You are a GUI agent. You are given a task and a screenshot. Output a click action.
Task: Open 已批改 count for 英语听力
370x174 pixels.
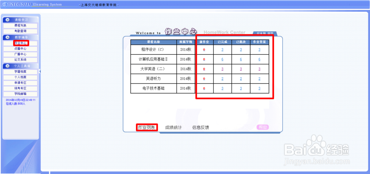[241, 79]
